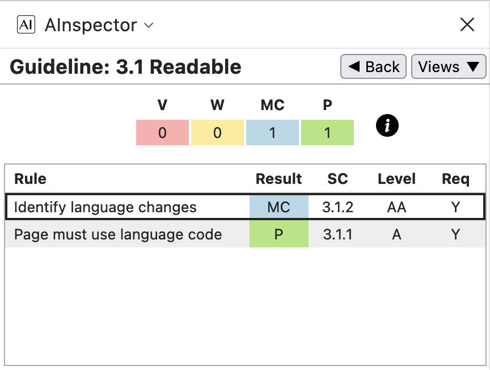Click the SC column header

click(337, 179)
